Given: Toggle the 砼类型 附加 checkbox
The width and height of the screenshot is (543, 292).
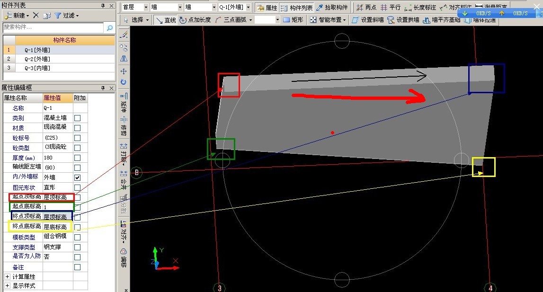Looking at the screenshot, I should coord(78,148).
